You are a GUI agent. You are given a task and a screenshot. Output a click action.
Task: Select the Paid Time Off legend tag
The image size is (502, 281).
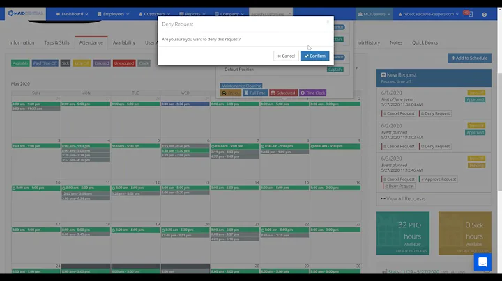pyautogui.click(x=45, y=63)
